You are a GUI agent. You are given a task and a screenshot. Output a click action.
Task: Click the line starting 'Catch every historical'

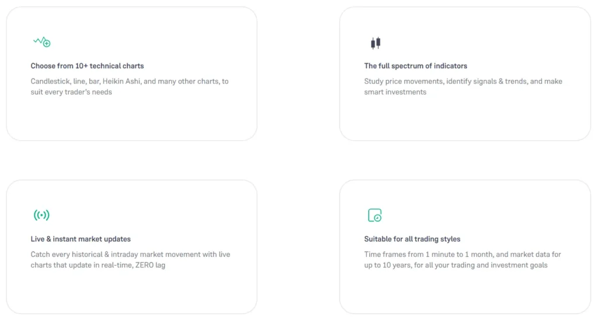130,254
